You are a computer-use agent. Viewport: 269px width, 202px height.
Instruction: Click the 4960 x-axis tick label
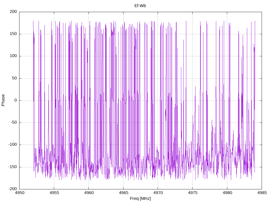[89, 193]
